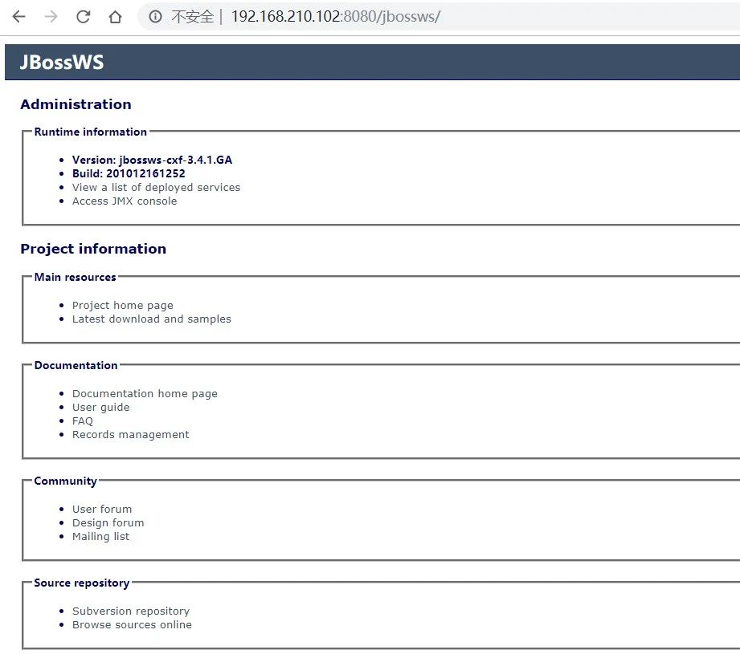Go to the User forum link
The width and height of the screenshot is (740, 654).
click(x=102, y=509)
